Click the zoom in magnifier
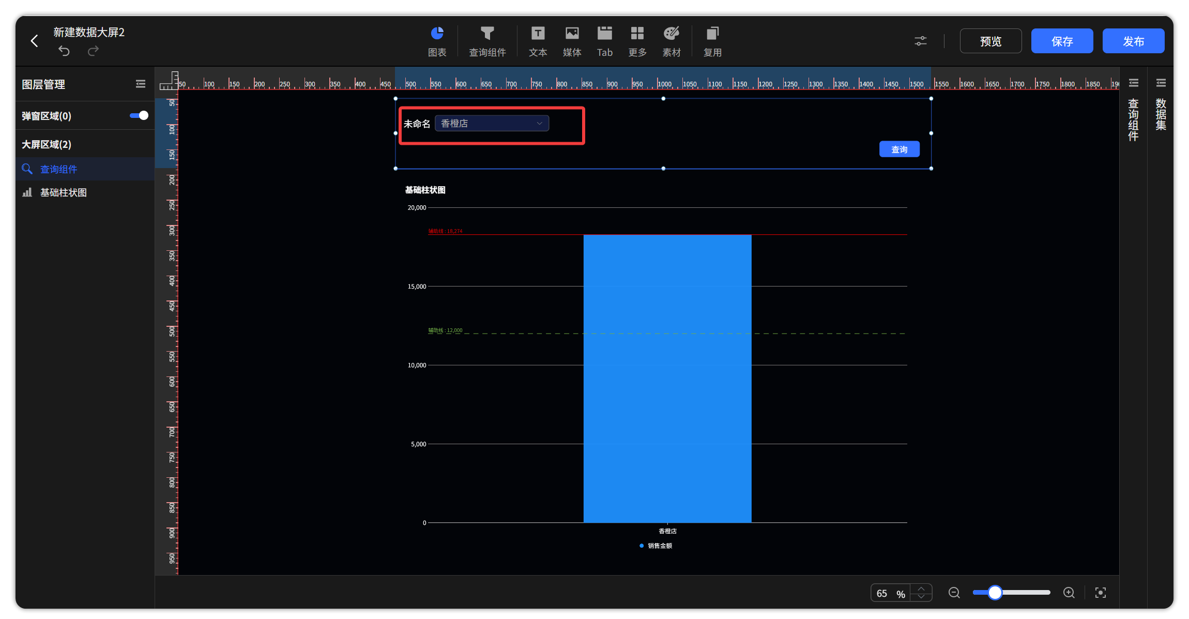 1069,593
